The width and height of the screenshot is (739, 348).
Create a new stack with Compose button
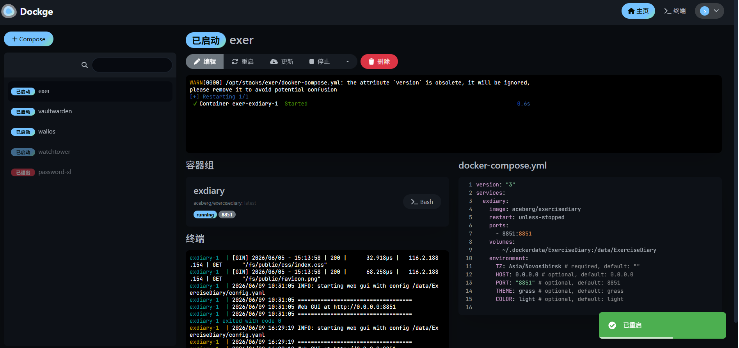[28, 39]
